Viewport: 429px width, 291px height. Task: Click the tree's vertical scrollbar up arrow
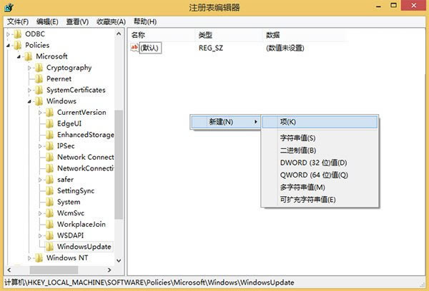pos(119,34)
